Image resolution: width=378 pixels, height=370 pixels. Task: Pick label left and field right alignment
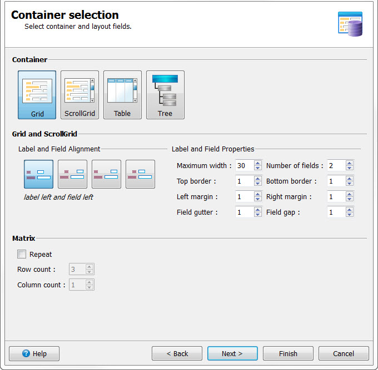coord(107,174)
